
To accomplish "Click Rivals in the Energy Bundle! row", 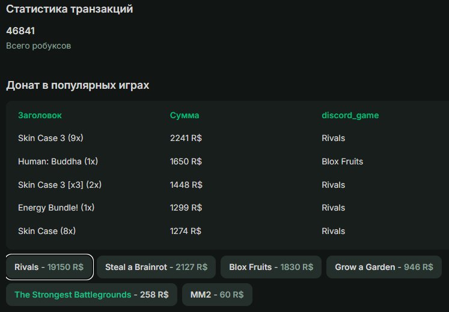I will (x=334, y=208).
